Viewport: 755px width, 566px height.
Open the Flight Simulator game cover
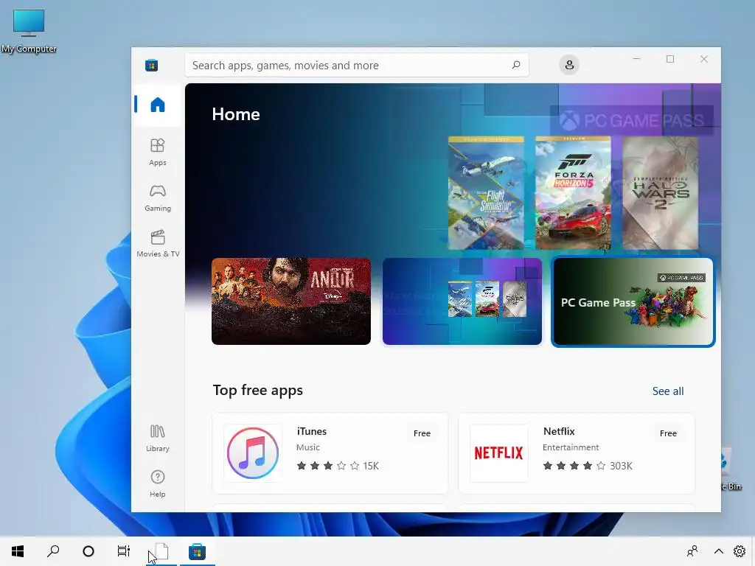pos(486,193)
